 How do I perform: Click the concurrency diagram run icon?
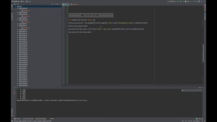[188, 1]
